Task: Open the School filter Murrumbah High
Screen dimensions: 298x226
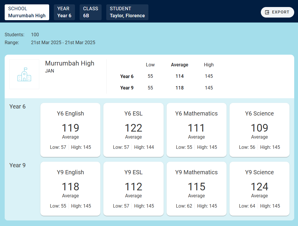Action: click(27, 12)
